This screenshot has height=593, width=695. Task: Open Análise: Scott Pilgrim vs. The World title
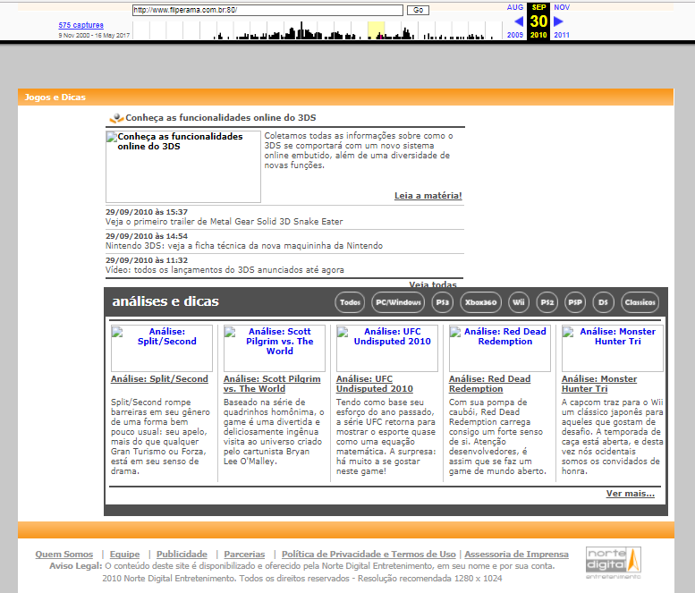pos(272,384)
